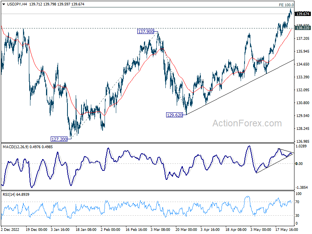Viewport: 312px width, 234px height.
Task: Click the 3 Mar 08:00 time label
Action: [160, 229]
